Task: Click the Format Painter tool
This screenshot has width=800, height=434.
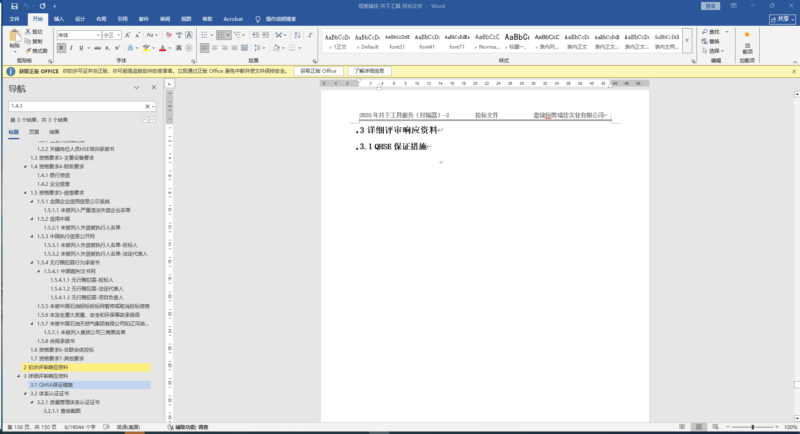Action: coord(36,51)
